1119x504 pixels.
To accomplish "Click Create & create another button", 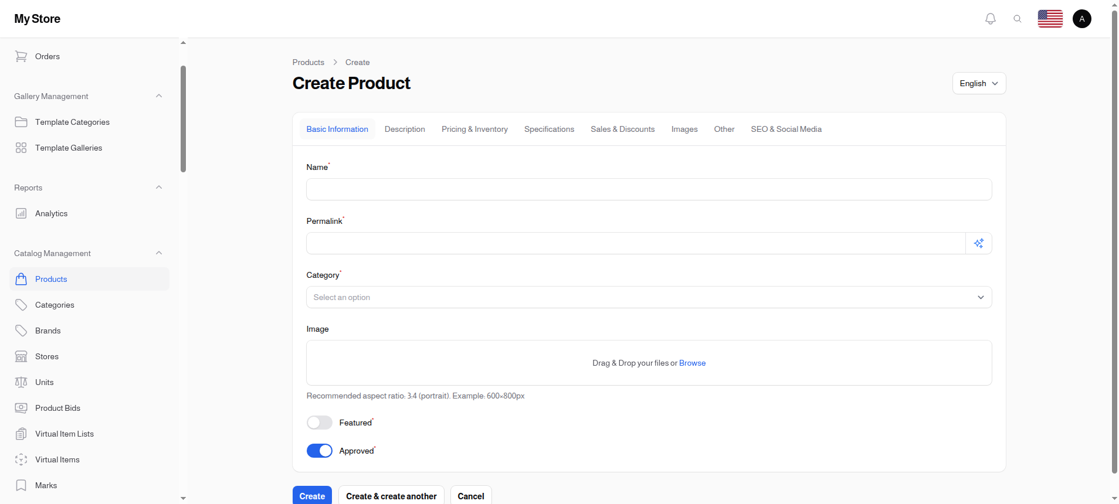I will point(391,496).
